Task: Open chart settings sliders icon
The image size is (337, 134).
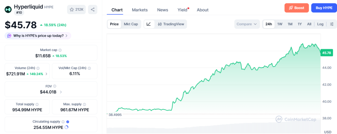Action: [332, 24]
